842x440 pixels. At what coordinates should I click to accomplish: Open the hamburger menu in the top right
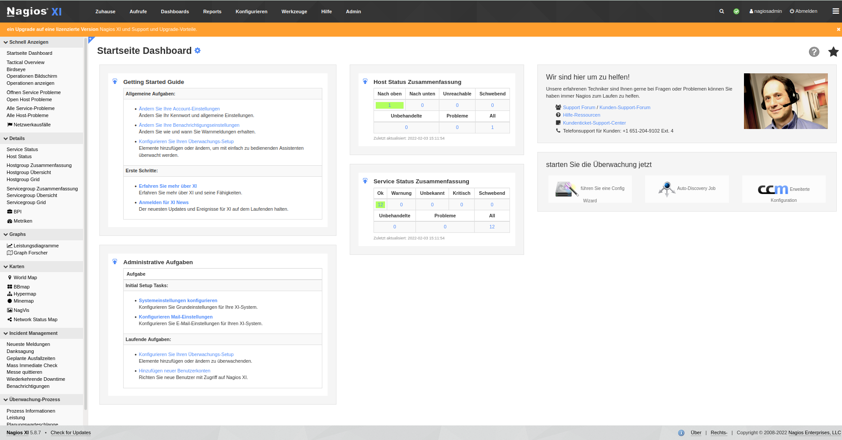[835, 11]
